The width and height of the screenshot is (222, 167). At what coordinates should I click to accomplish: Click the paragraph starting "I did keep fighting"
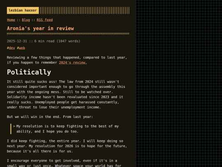67,146
